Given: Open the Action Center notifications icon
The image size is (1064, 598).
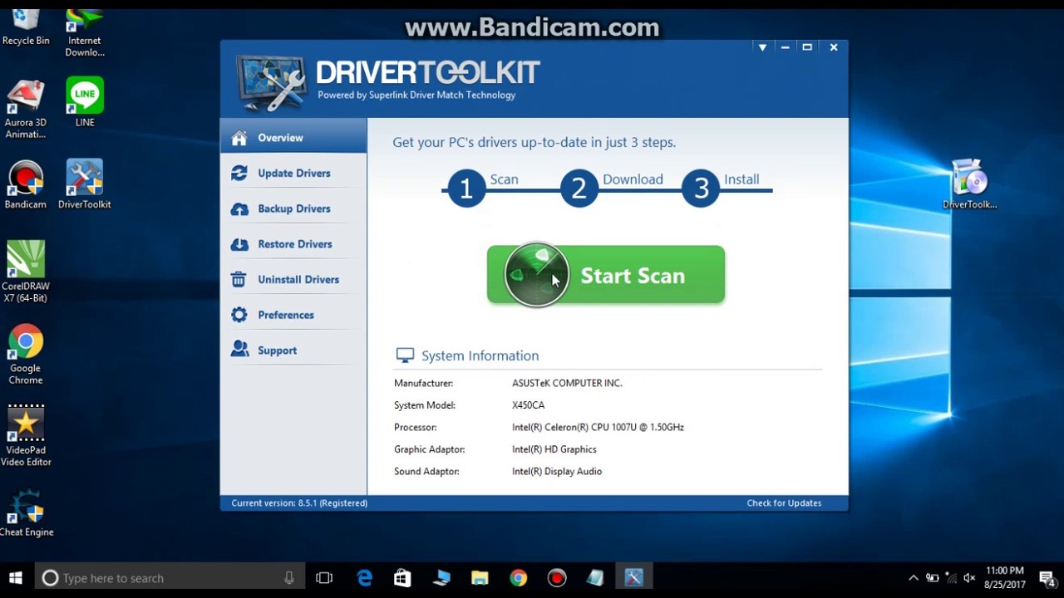Looking at the screenshot, I should pyautogui.click(x=1047, y=578).
